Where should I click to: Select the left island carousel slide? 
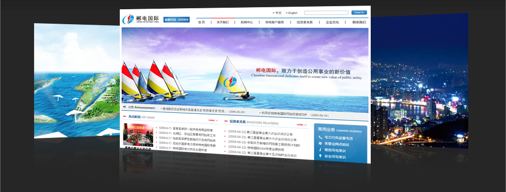77,81
